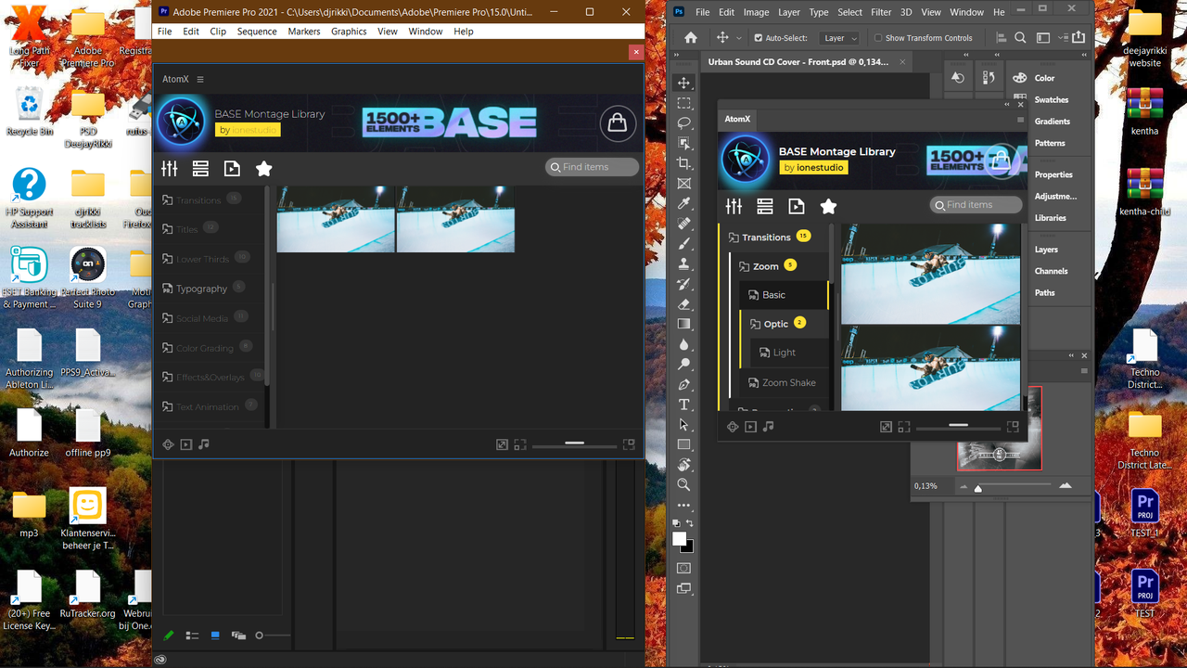
Task: Select the Hand tool
Action: [x=684, y=465]
